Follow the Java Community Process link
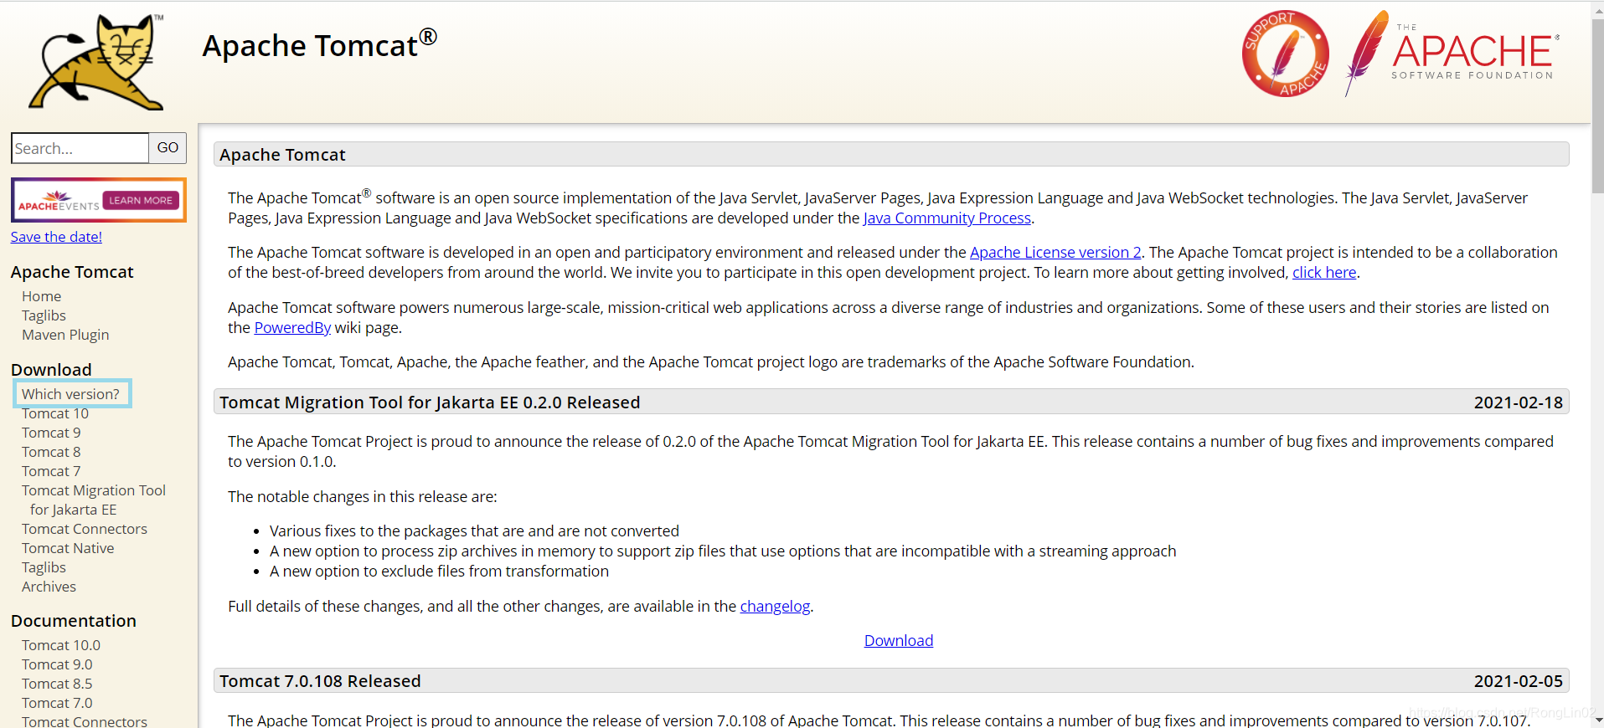The height and width of the screenshot is (728, 1604). 947,218
